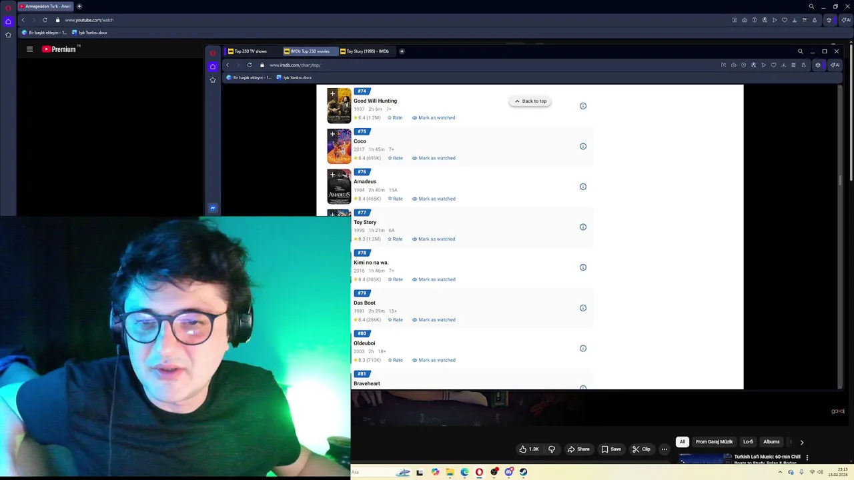The image size is (854, 480).
Task: Open Aria AI in IMDb window
Action: tap(835, 65)
